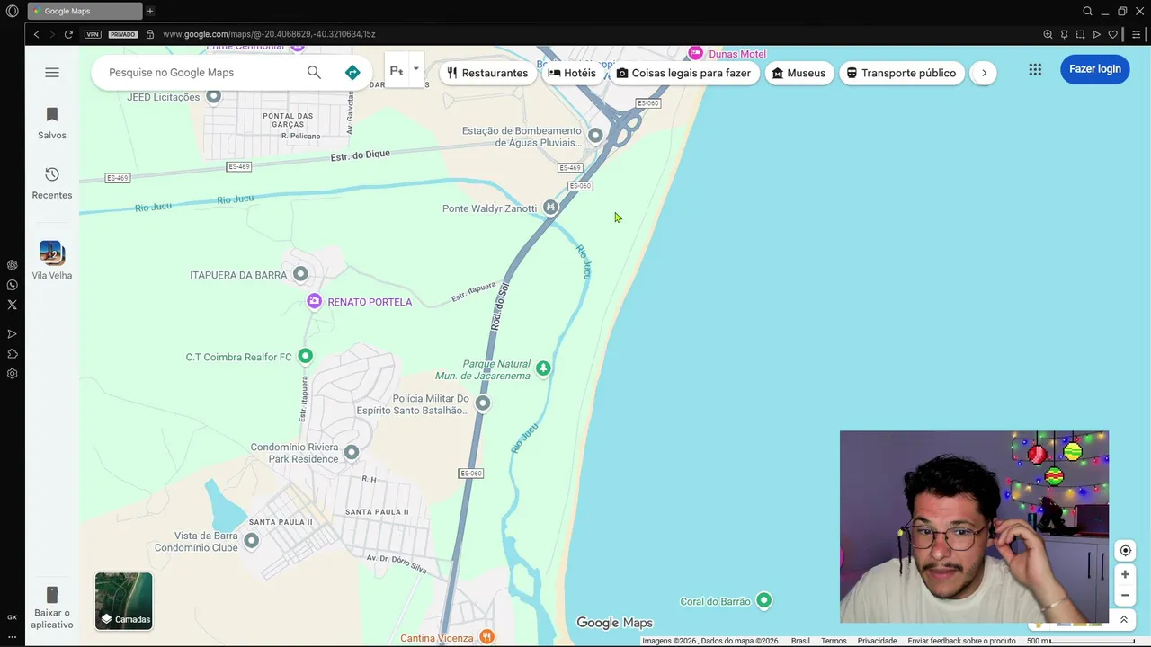Open X Twitter in Opera sidebar
The image size is (1151, 647).
pyautogui.click(x=12, y=305)
